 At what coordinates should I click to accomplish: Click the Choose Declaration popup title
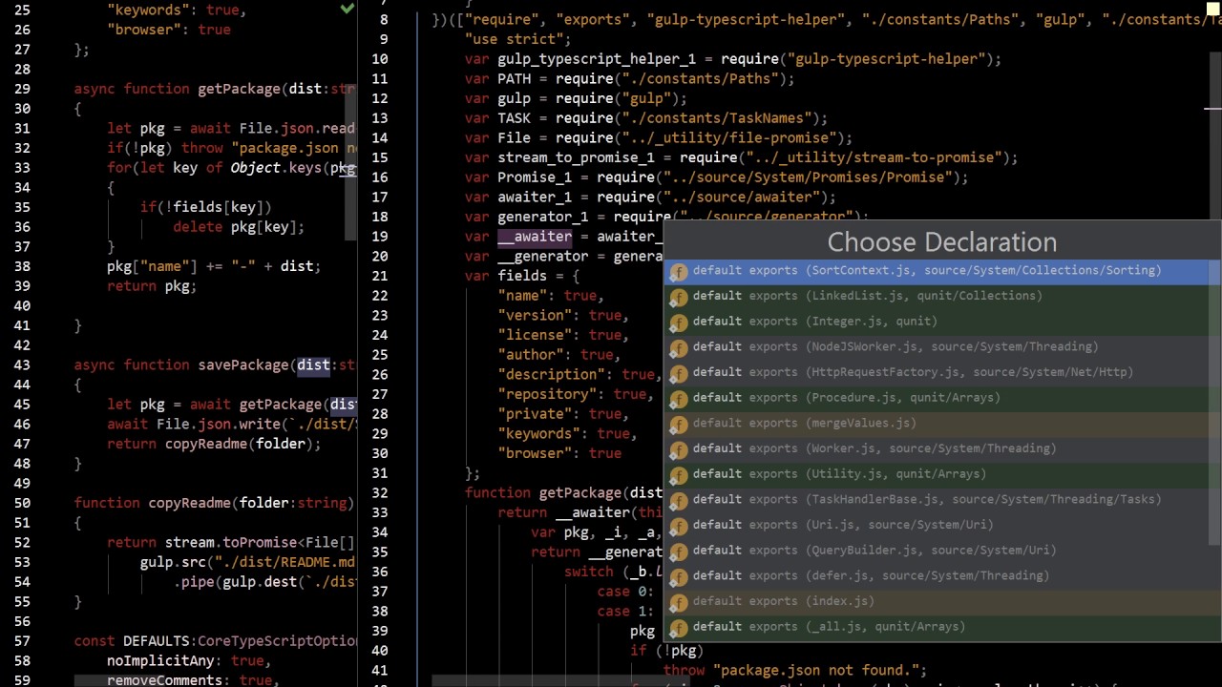[942, 242]
